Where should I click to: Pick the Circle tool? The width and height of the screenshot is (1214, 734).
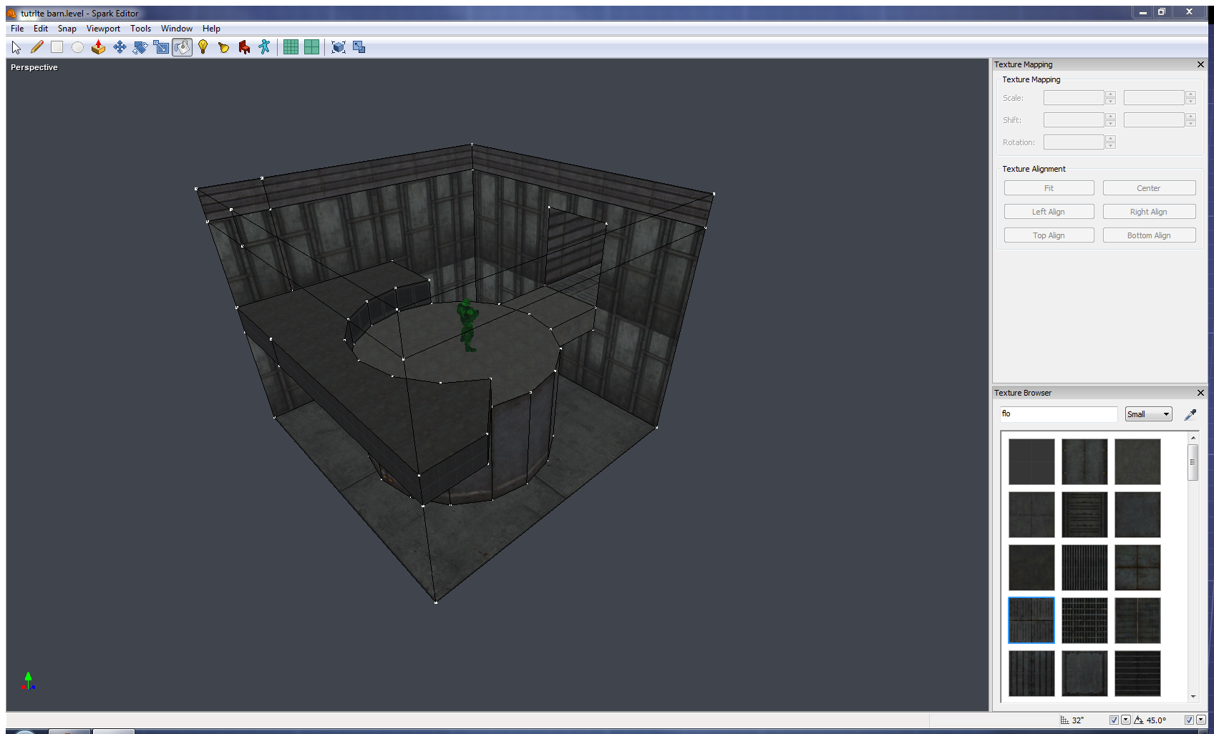point(77,47)
